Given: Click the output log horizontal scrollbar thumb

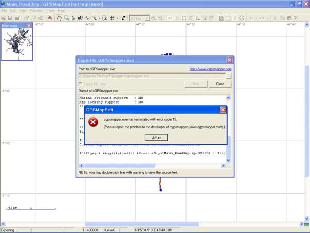Looking at the screenshot, I should point(120,166).
